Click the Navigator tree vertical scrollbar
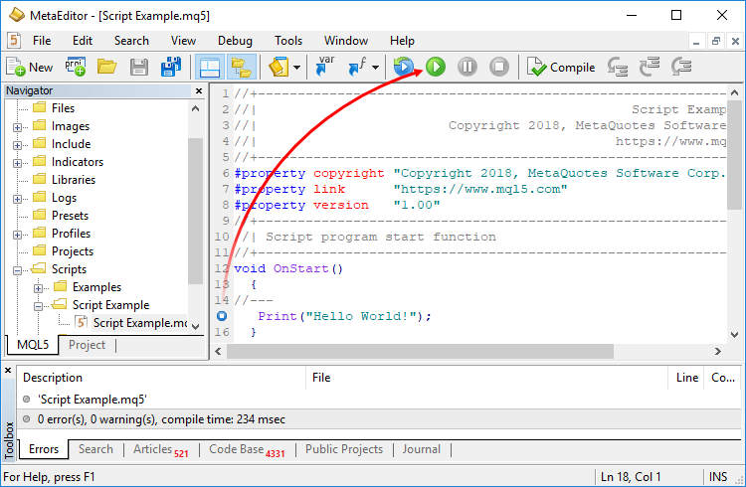Image resolution: width=746 pixels, height=487 pixels. tap(195, 211)
